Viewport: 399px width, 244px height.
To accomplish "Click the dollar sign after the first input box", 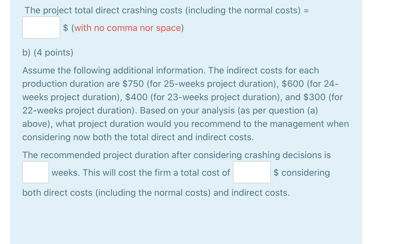I will coord(65,28).
